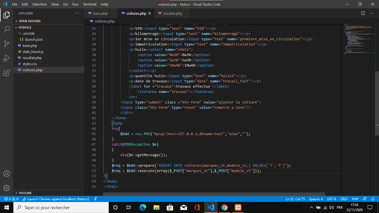379x213 pixels.
Task: Open date_heure.js in file tree
Action: point(49,52)
